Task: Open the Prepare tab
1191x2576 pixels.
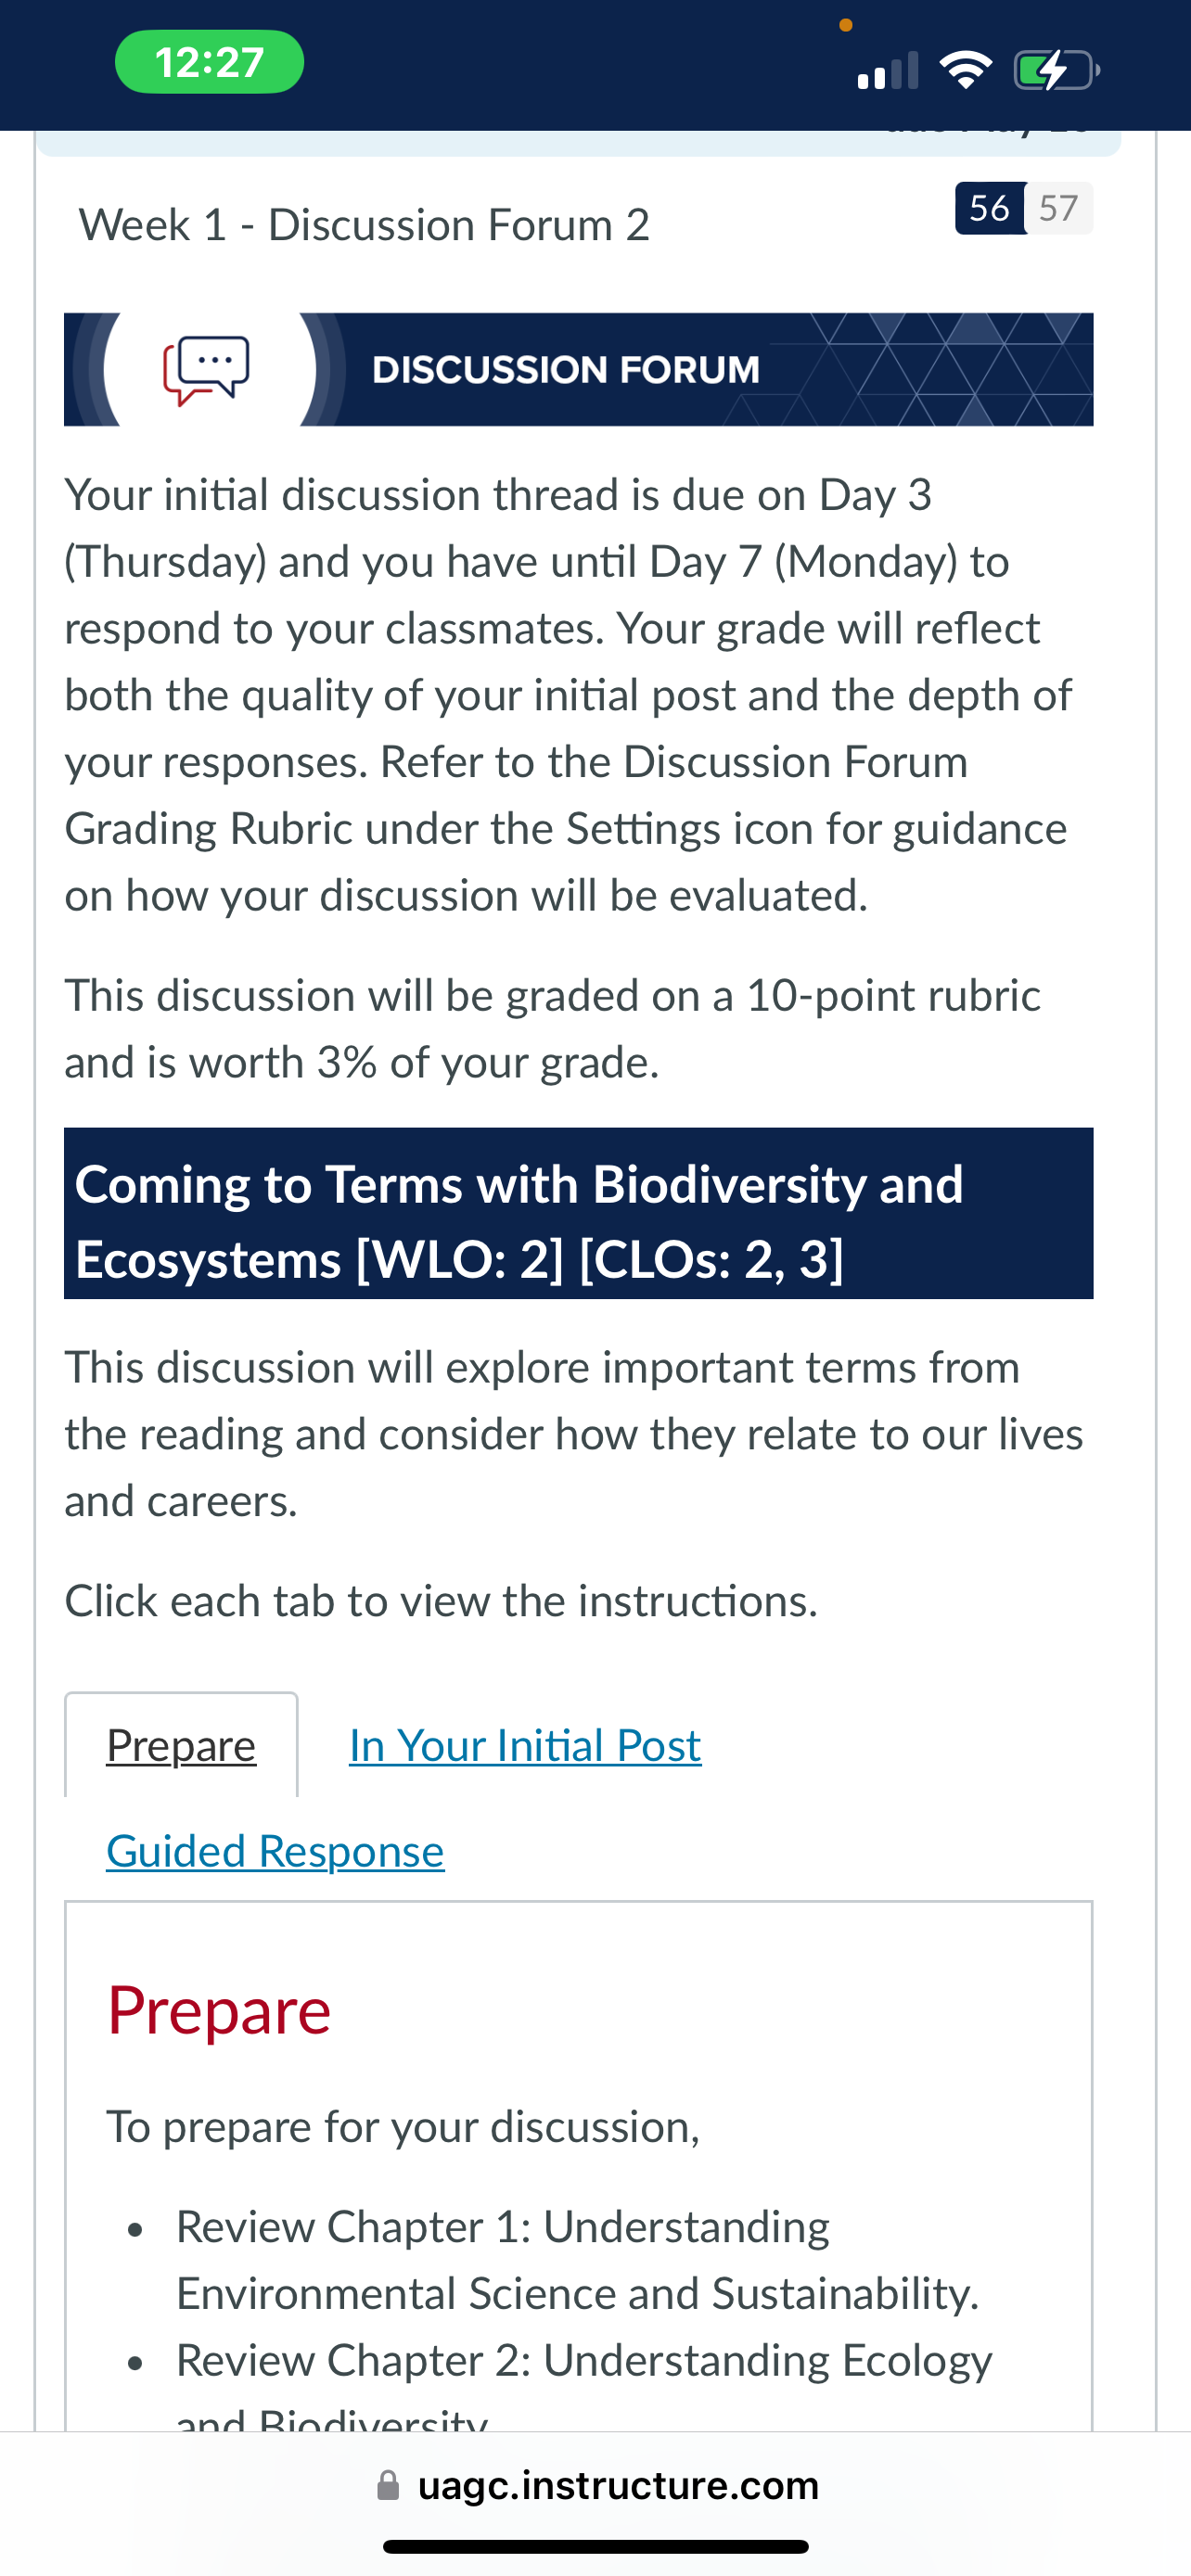Action: click(x=181, y=1745)
